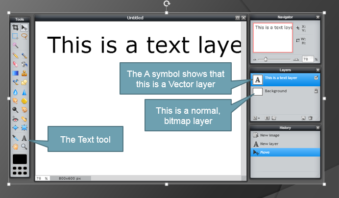Select the Text tool (A icon)
Screen dimensions: 339x198
click(x=24, y=139)
